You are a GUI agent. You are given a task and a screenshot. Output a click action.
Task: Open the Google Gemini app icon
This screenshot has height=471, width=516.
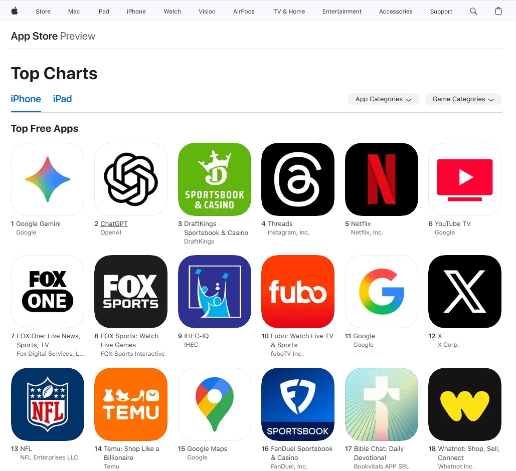click(x=48, y=179)
